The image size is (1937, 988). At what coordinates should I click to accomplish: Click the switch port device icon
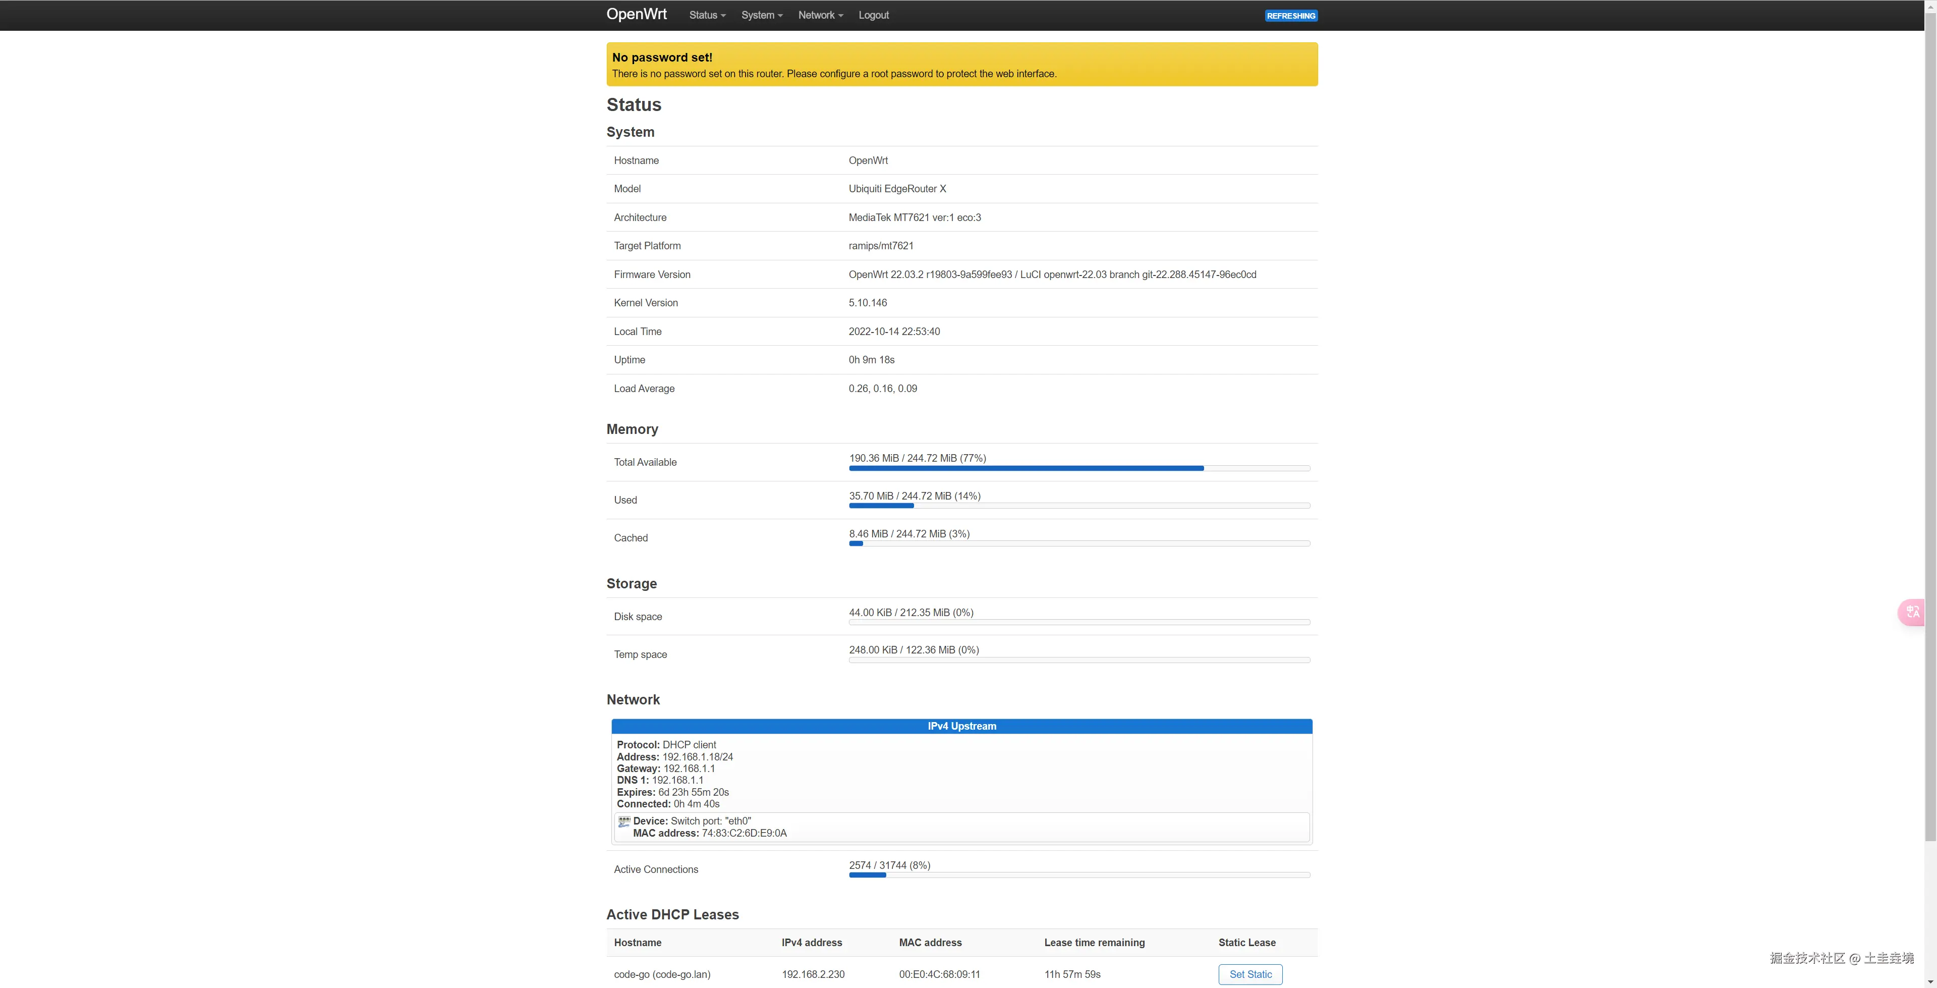click(x=623, y=821)
